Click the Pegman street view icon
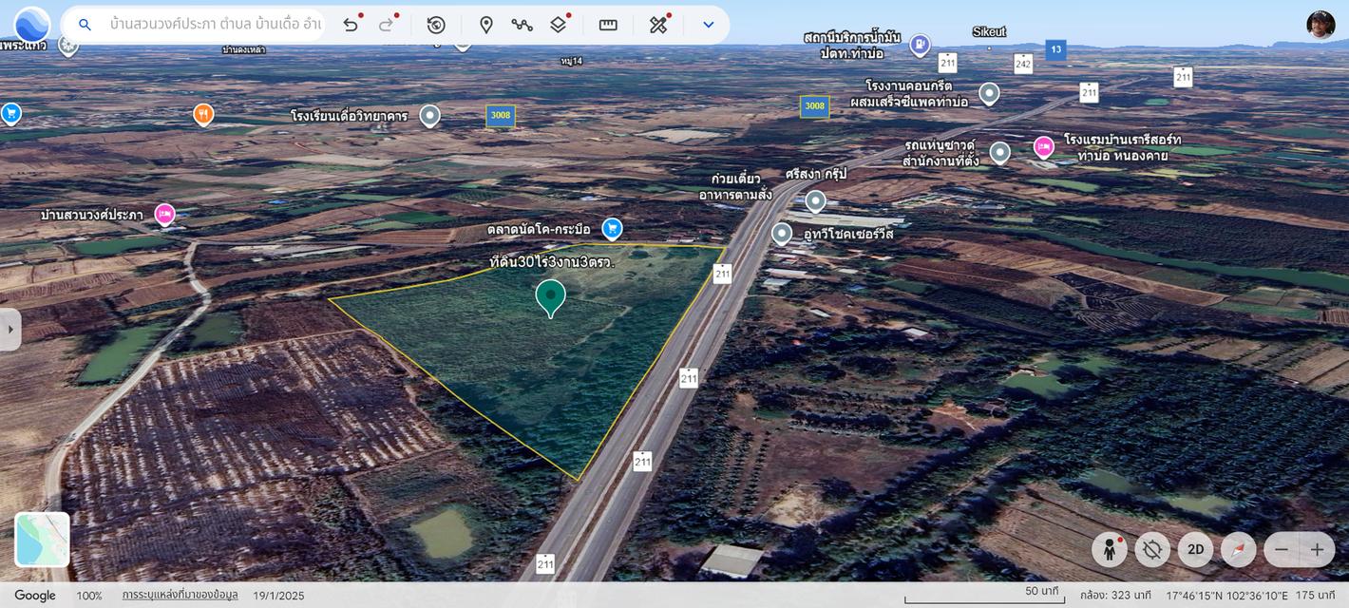This screenshot has width=1349, height=608. point(1109,549)
